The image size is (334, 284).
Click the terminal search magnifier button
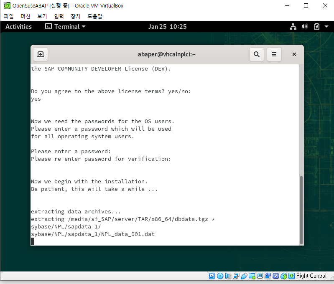pos(257,54)
